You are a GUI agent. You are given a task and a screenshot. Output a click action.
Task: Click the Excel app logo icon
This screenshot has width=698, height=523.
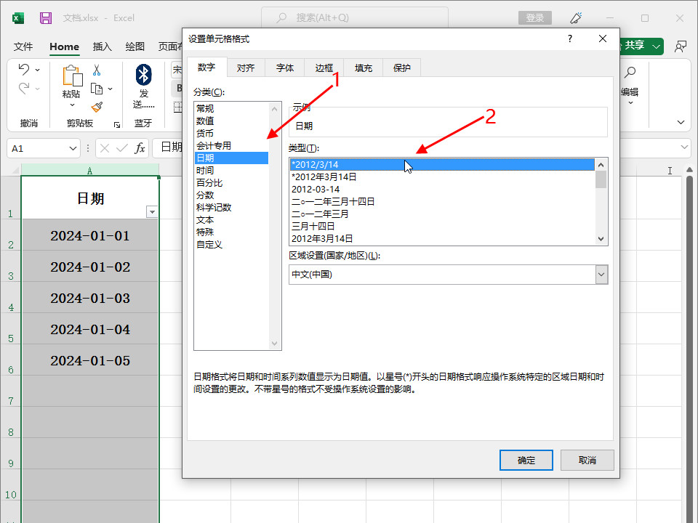tap(17, 18)
